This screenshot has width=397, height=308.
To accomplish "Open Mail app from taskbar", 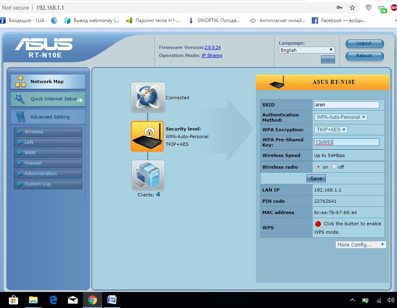I will click(73, 300).
